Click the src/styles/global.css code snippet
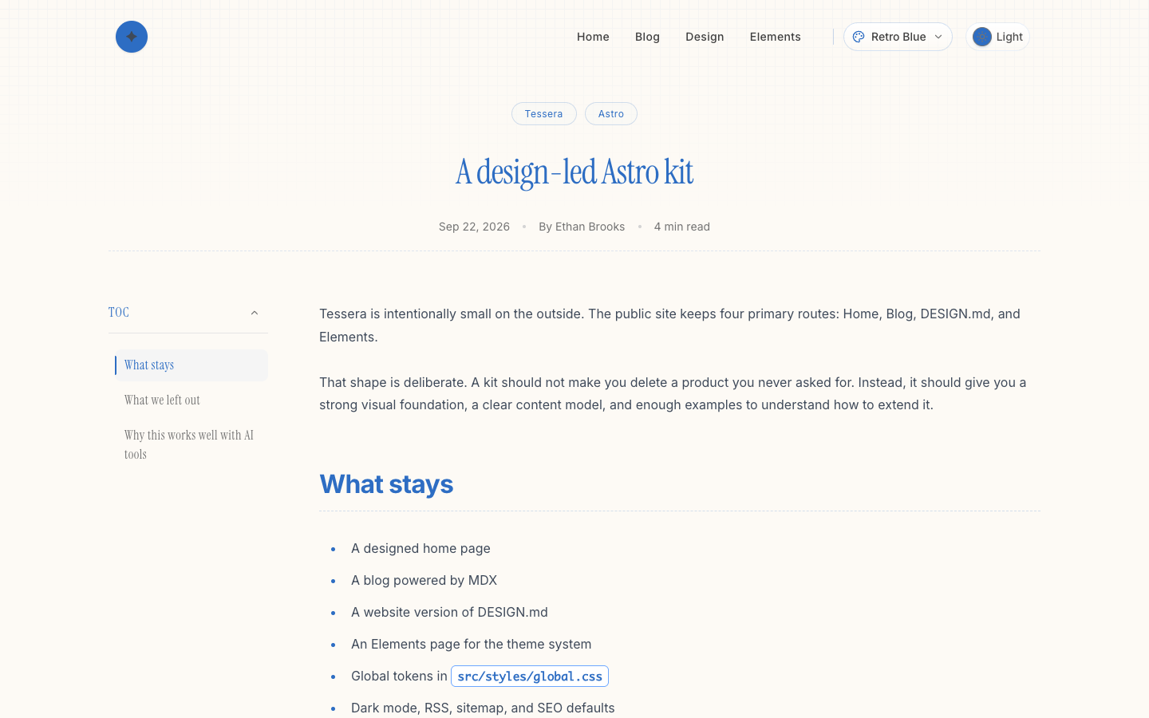The height and width of the screenshot is (718, 1149). [x=530, y=677]
